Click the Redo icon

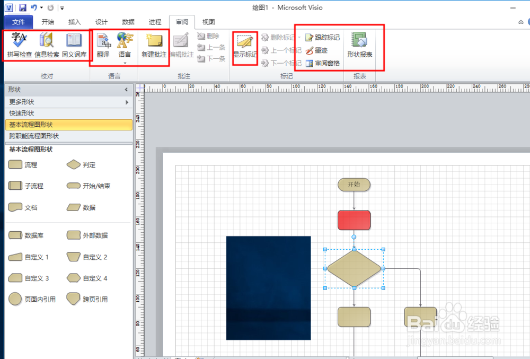coord(51,7)
